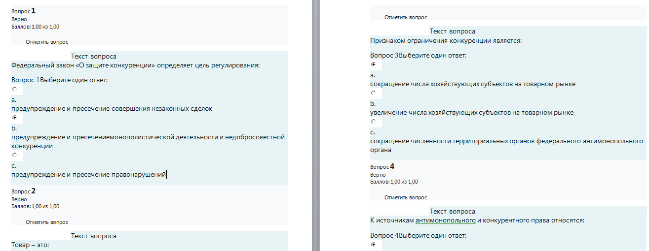Click the Вопрос 4 heading
649x251 pixels.
coord(382,166)
